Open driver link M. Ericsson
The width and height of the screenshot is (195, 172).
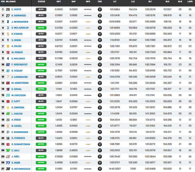click(18, 95)
